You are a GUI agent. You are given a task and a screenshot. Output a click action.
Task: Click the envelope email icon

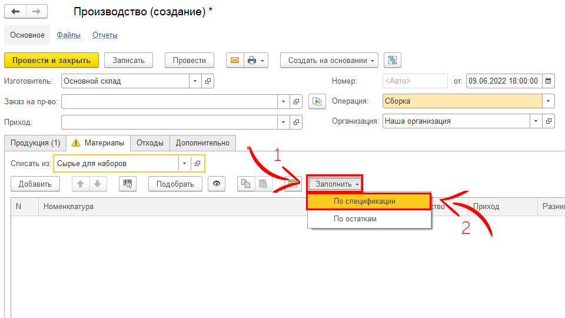coord(235,60)
